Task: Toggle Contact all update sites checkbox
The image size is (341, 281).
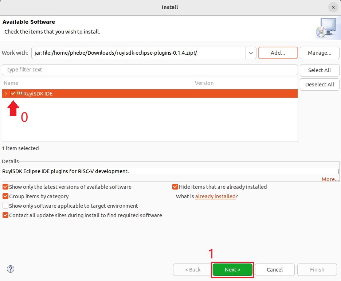Action: (5, 215)
